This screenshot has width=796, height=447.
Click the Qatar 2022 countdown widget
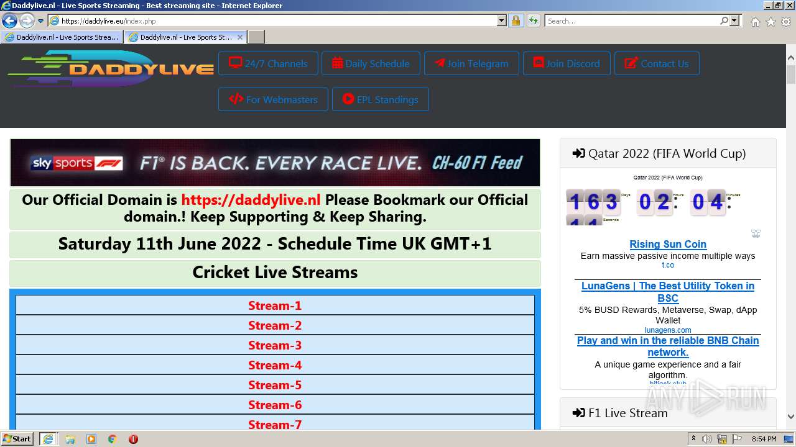click(x=653, y=207)
